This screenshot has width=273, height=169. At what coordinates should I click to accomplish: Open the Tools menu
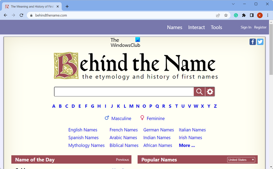[x=216, y=27]
